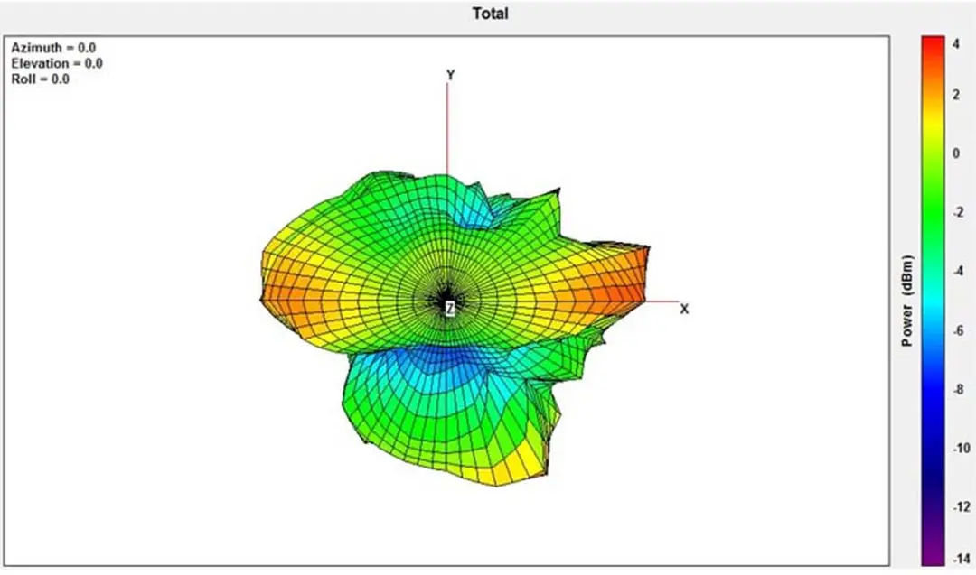Click the colorbar tick value -12
976x575 pixels.
coord(962,507)
